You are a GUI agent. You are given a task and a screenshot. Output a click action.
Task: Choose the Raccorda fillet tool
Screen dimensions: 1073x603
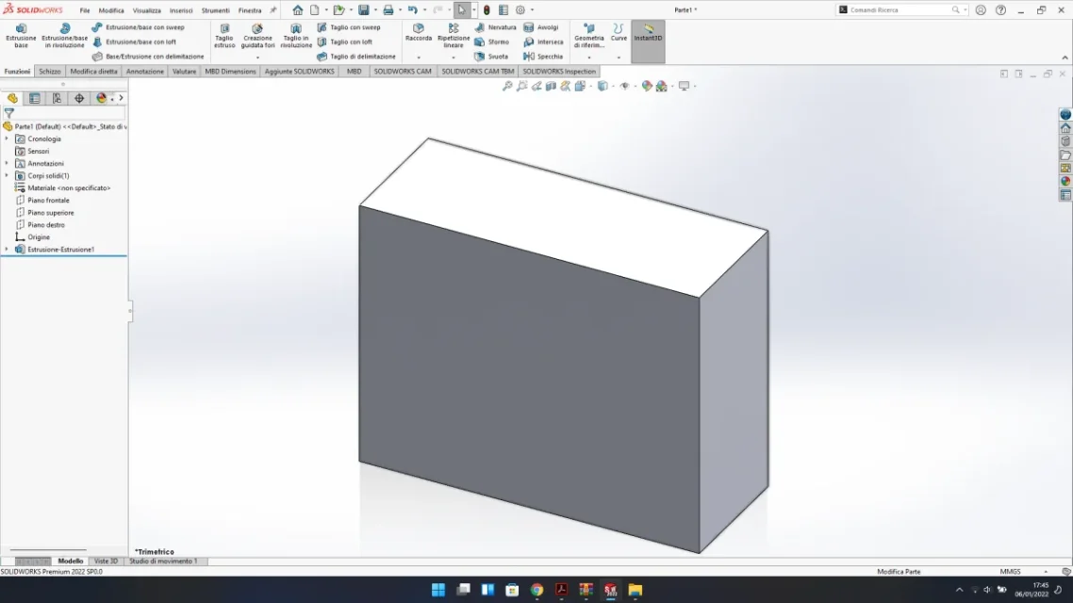pyautogui.click(x=419, y=34)
